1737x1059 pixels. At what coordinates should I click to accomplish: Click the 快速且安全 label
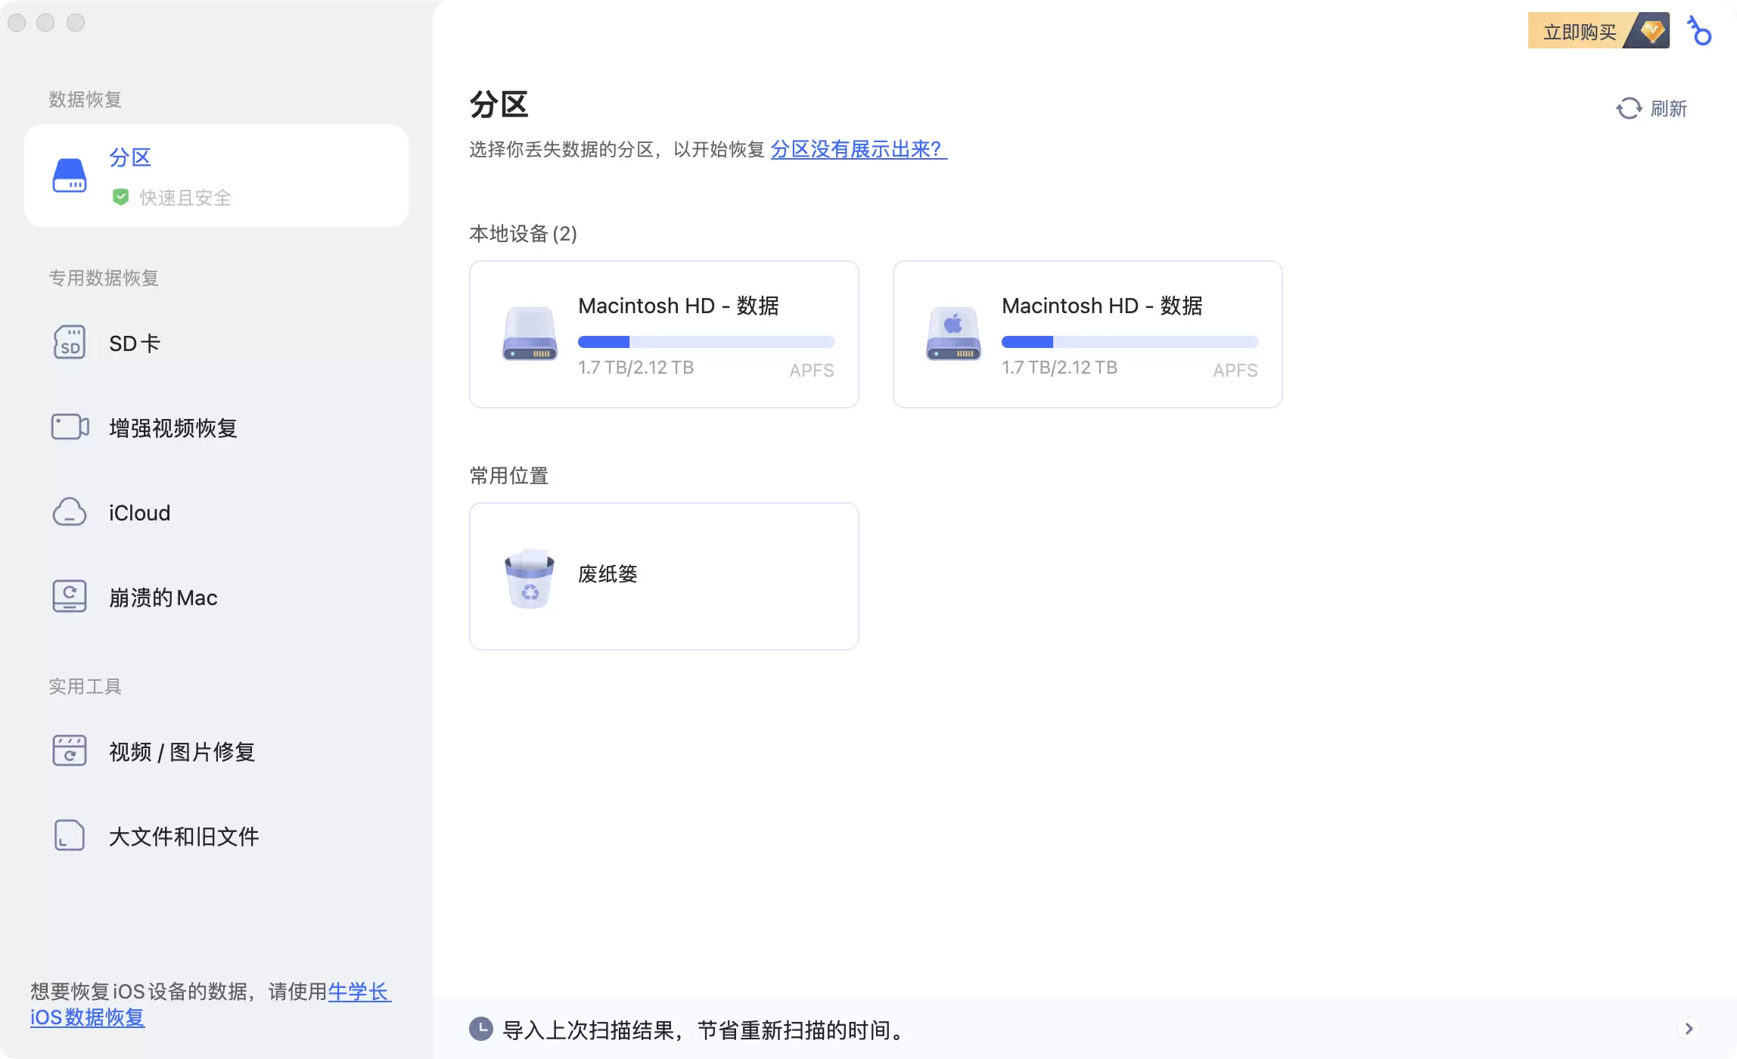185,197
